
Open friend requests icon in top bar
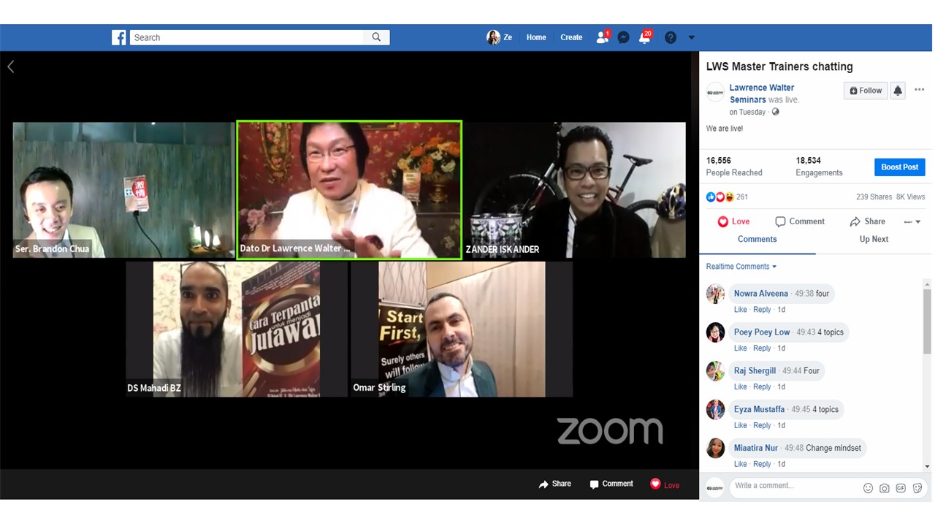click(x=603, y=37)
